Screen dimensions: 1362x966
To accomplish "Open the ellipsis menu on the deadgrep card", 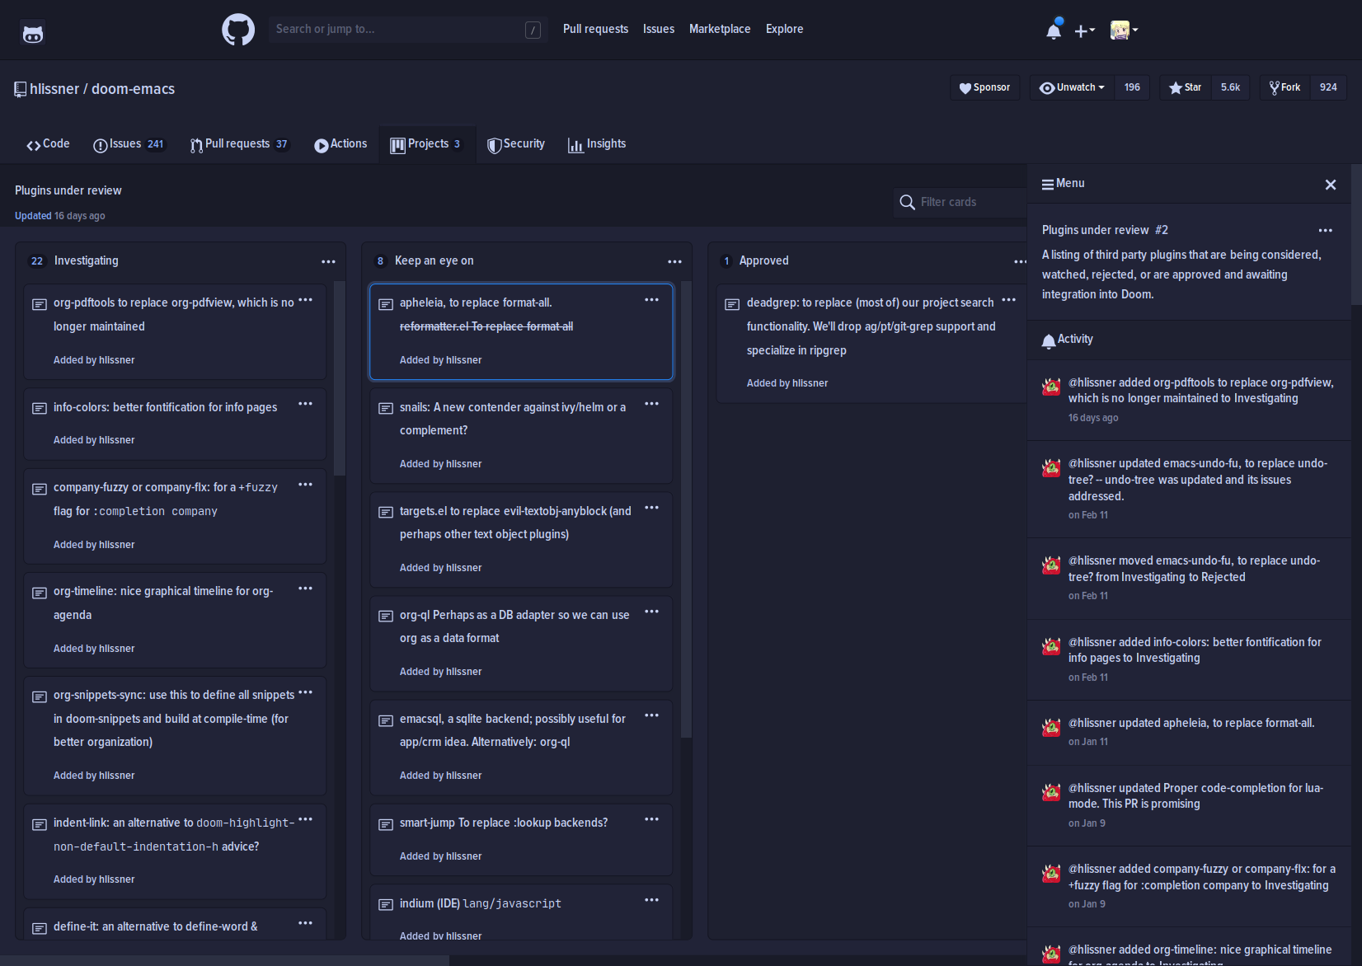I will tap(1009, 300).
